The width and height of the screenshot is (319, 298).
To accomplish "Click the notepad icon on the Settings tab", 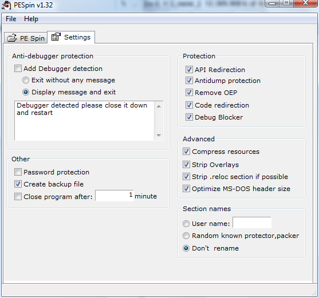I will click(56, 37).
